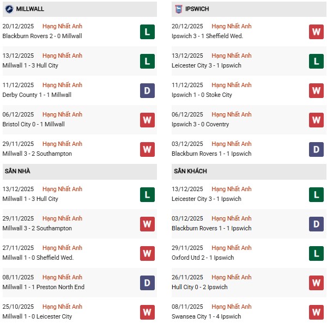This screenshot has height=324, width=327.
Task: Click win badge for Swansea City 1-4 Ipswich
Action: 316,313
